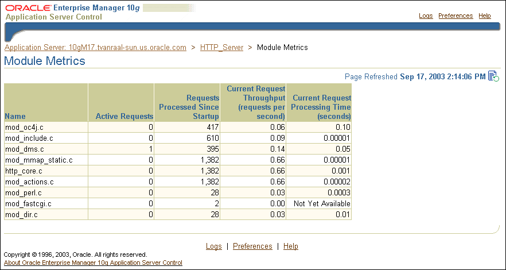Select the mod_include.c row name
This screenshot has width=506, height=270.
tap(29, 138)
